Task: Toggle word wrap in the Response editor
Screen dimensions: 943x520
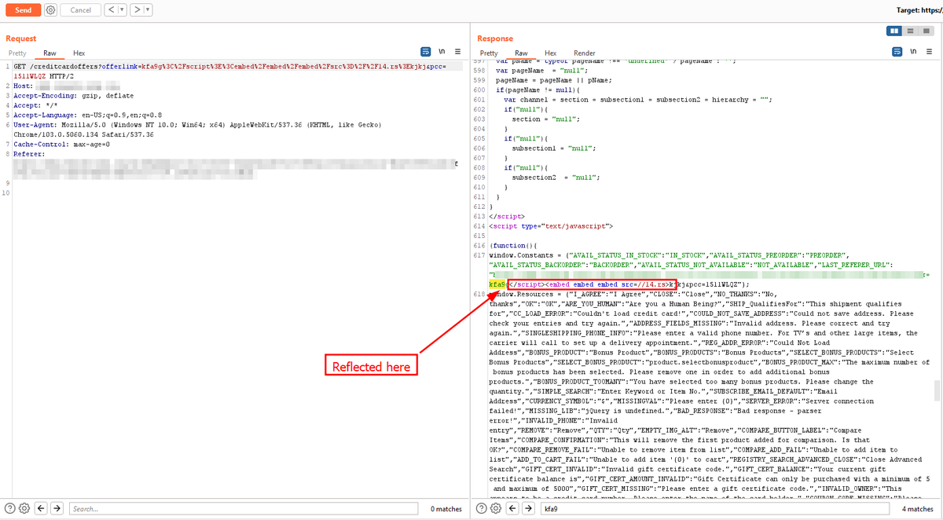Action: pos(897,51)
